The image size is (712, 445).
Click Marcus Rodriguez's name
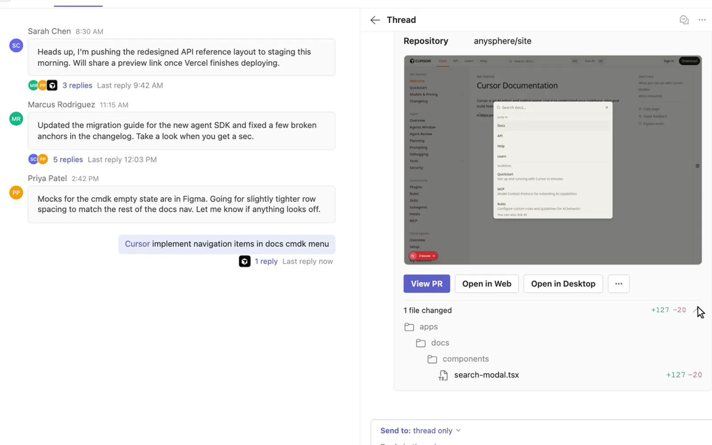tap(61, 105)
